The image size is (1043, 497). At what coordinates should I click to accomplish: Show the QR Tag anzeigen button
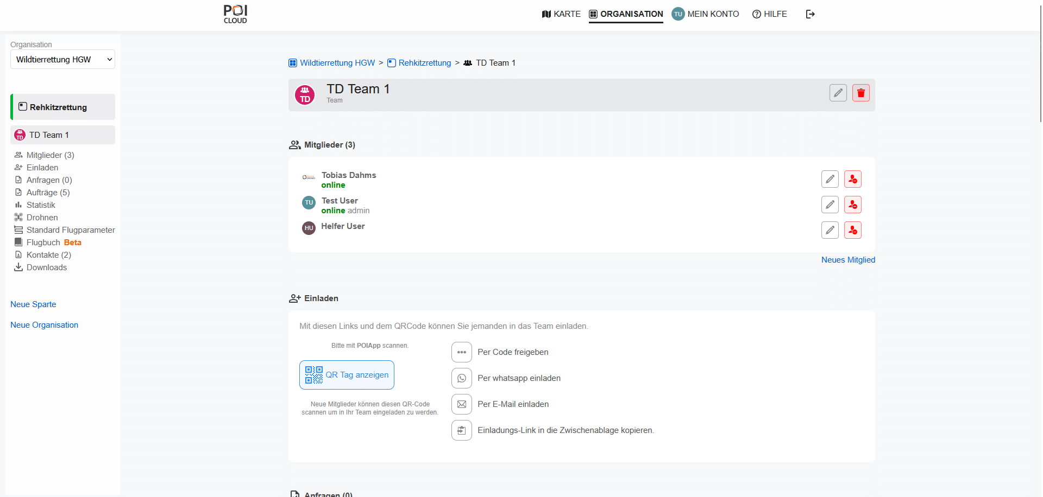pos(347,375)
